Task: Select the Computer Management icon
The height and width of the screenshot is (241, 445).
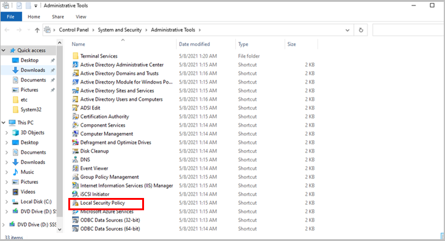Action: [x=75, y=134]
